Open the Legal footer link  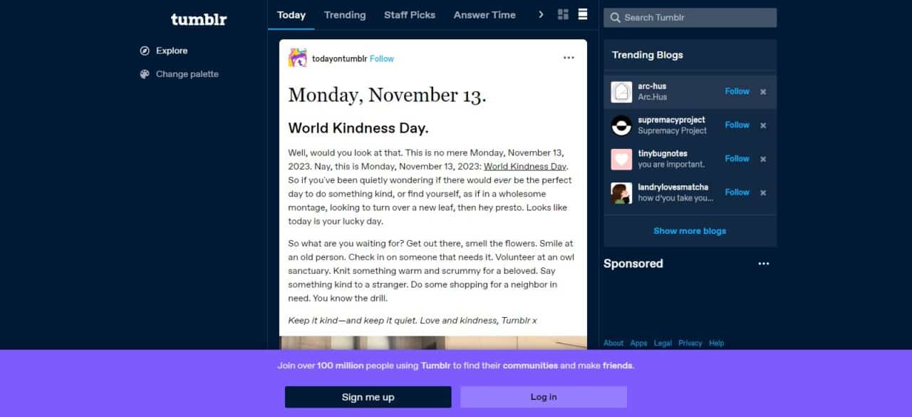coord(663,343)
